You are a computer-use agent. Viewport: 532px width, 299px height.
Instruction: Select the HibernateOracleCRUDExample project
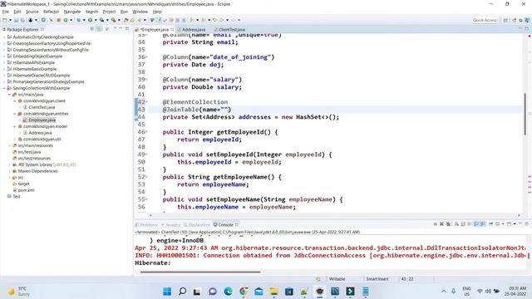pos(41,76)
